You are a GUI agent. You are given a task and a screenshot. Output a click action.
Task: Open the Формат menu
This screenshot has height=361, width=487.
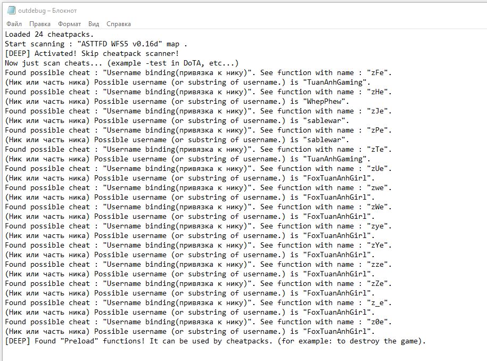(69, 24)
